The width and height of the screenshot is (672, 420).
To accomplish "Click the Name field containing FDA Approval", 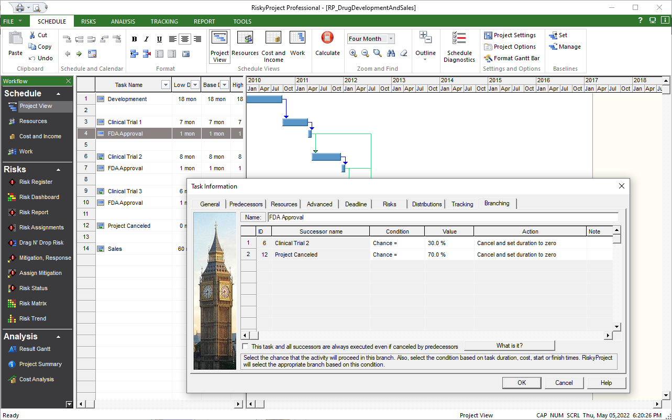I will coord(442,217).
